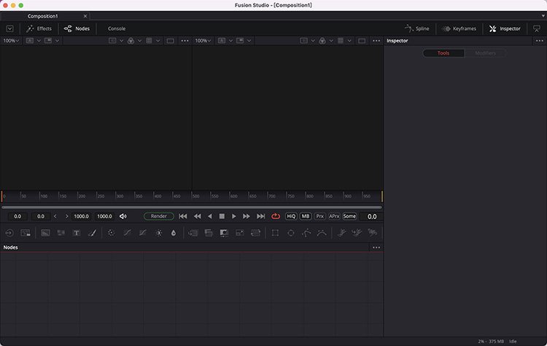This screenshot has height=346, width=547.
Task: Click the color channel icon in left viewer
Action: tap(131, 41)
